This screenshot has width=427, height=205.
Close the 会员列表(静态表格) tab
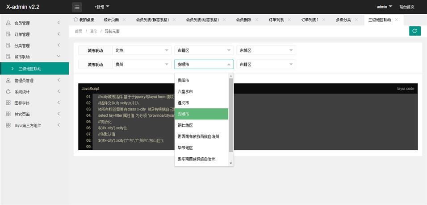174,20
